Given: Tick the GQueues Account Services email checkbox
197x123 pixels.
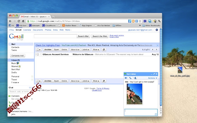Looking at the screenshot, I should (38, 54).
